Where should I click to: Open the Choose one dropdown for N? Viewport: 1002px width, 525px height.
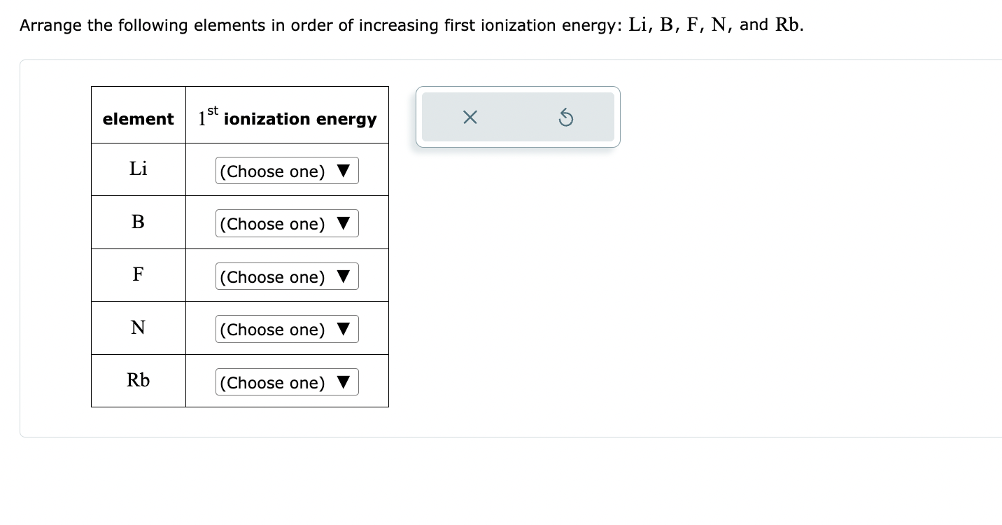(287, 329)
